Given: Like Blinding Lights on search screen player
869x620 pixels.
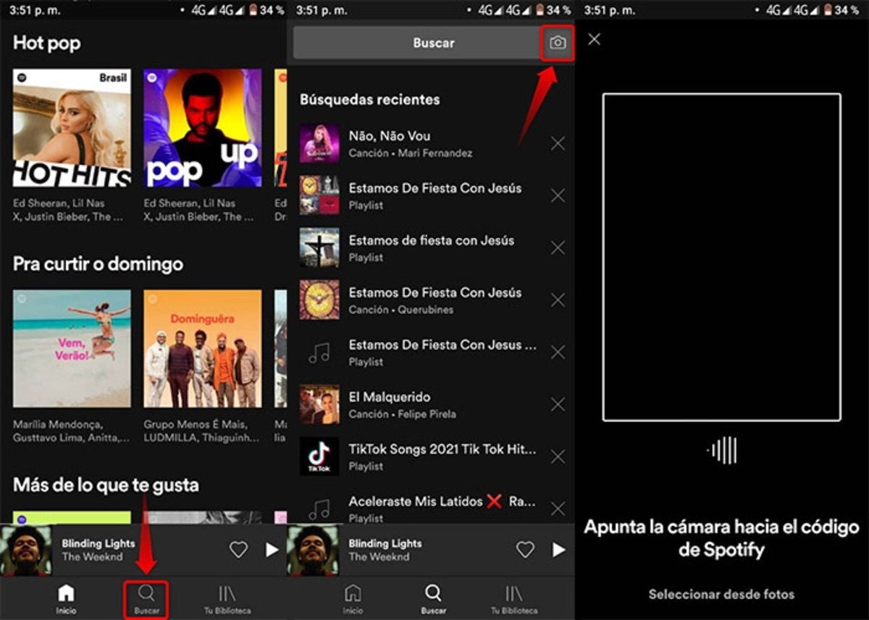Looking at the screenshot, I should coord(525,550).
